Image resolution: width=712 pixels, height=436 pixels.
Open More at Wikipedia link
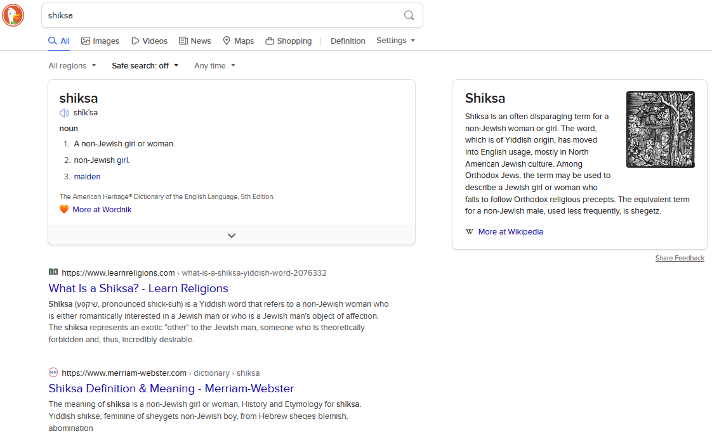point(510,232)
